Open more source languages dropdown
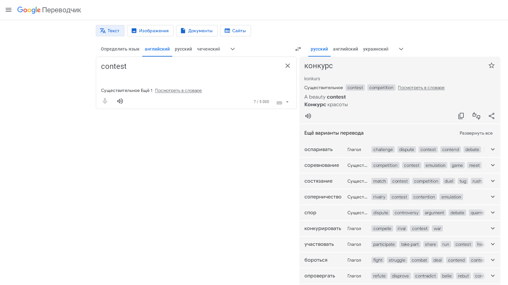 (233, 49)
